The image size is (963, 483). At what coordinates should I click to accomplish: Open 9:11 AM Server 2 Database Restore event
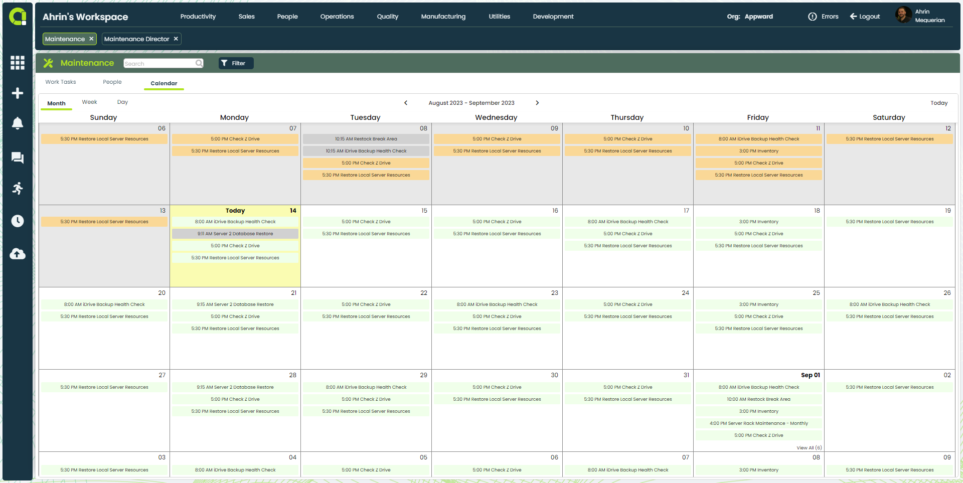pyautogui.click(x=235, y=234)
